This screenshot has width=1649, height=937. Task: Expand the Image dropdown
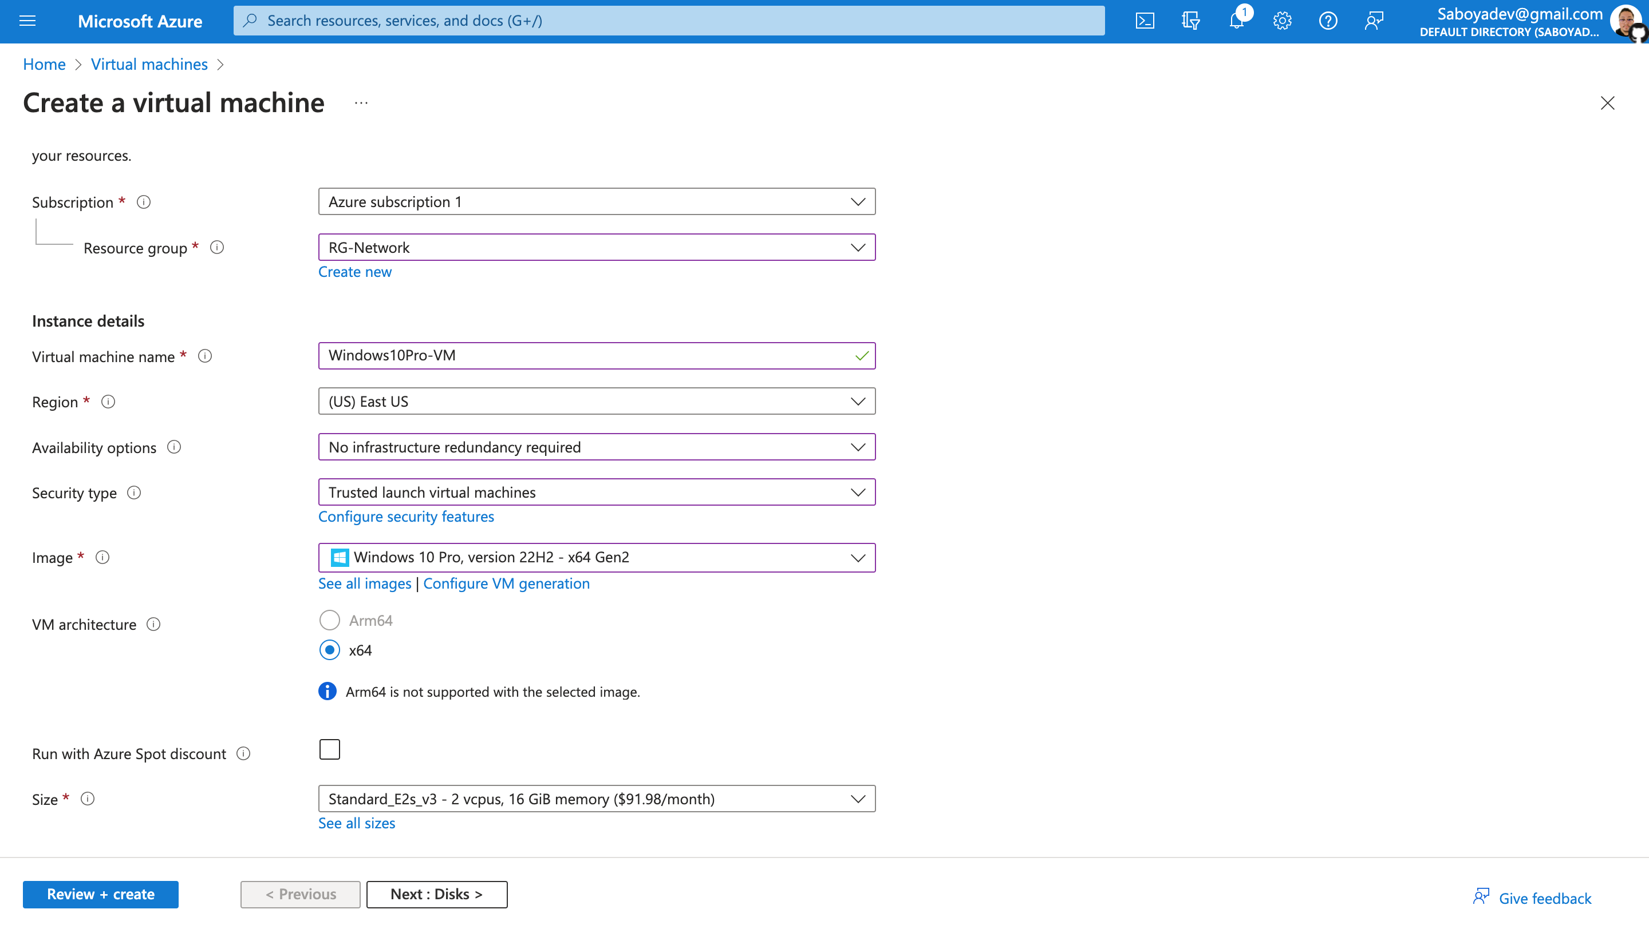tap(596, 557)
